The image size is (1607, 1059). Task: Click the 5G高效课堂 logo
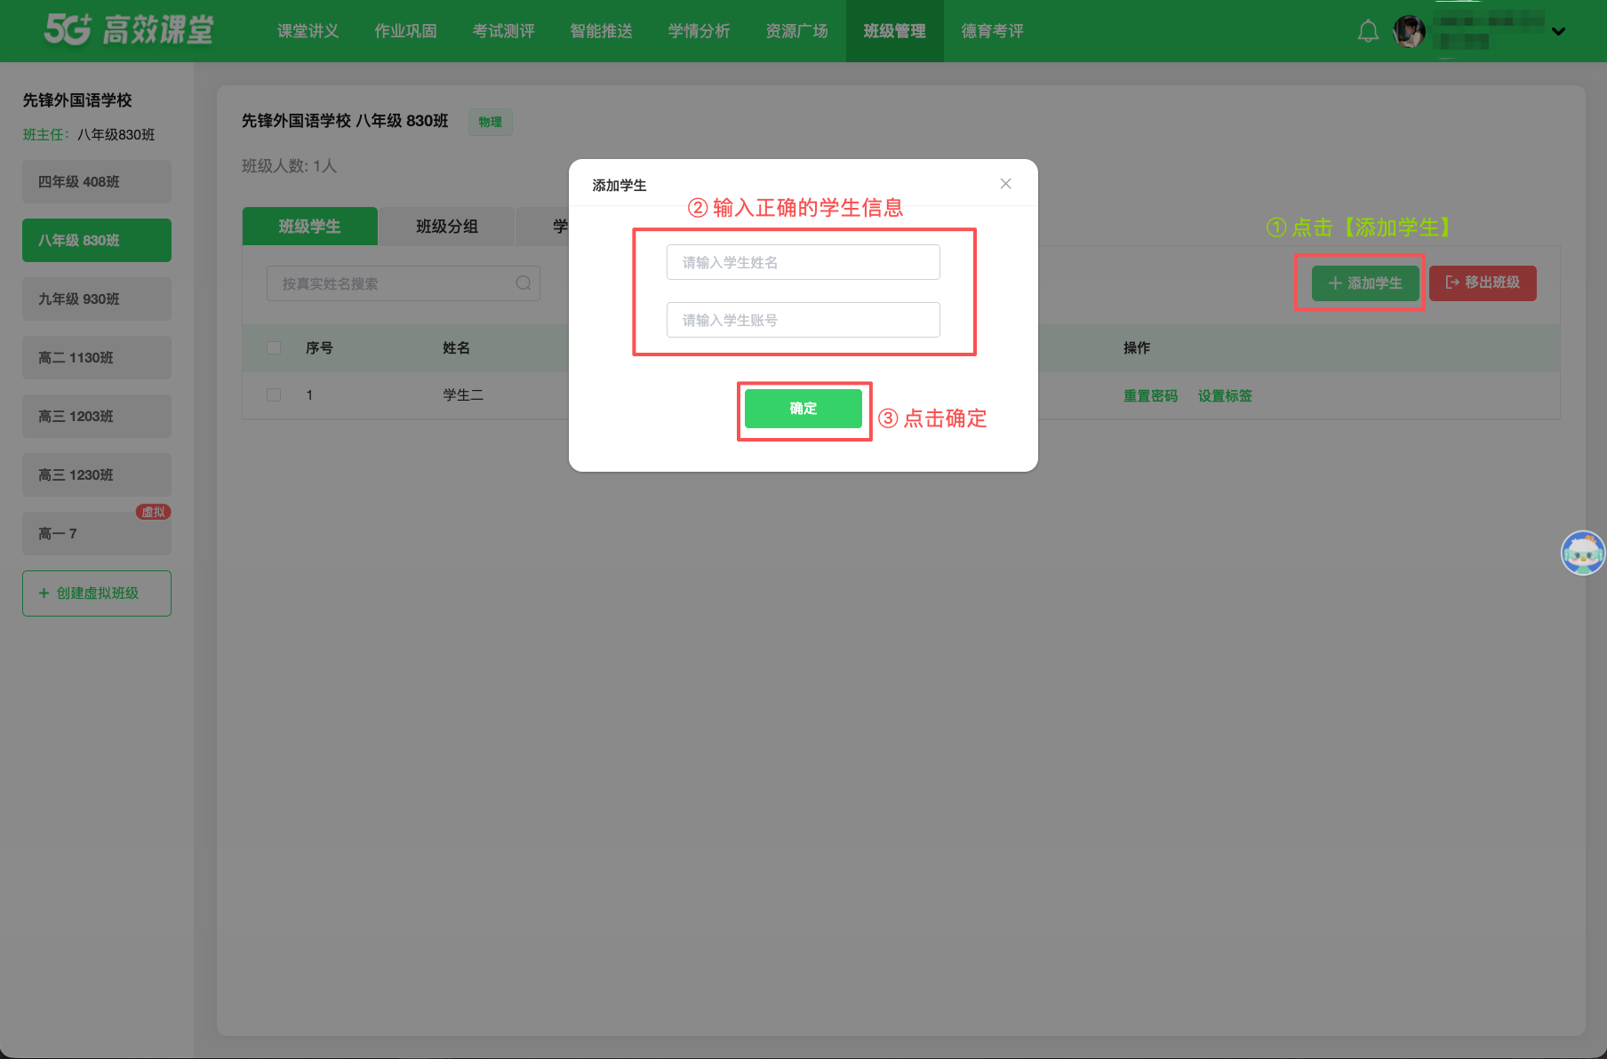point(129,29)
